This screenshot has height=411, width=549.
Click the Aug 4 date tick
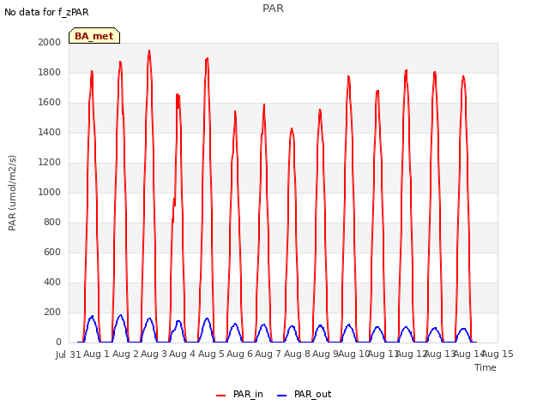tap(183, 354)
